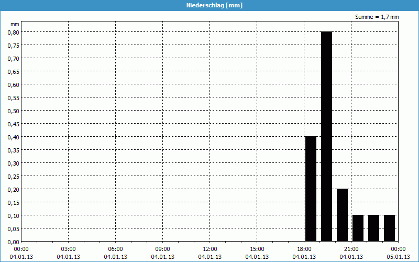Click the 06:00 time axis label
Viewport: 419px width, 262px height.
point(115,249)
